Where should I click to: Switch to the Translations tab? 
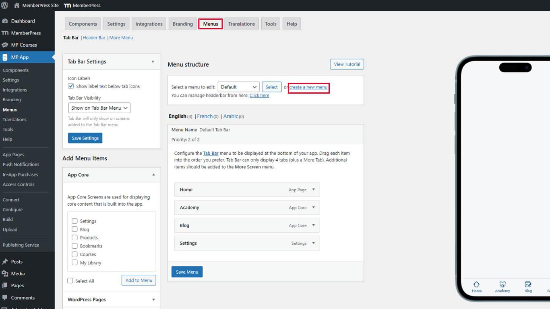[241, 24]
